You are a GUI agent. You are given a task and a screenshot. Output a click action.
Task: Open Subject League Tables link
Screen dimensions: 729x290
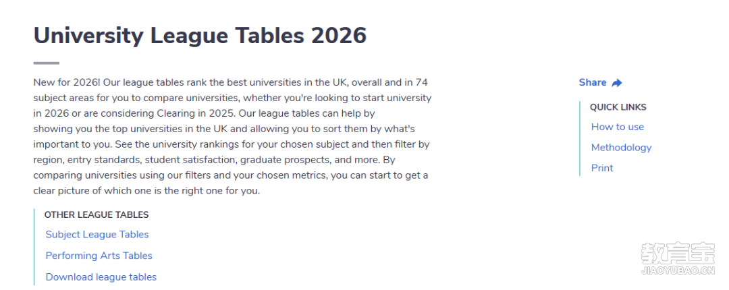(97, 235)
